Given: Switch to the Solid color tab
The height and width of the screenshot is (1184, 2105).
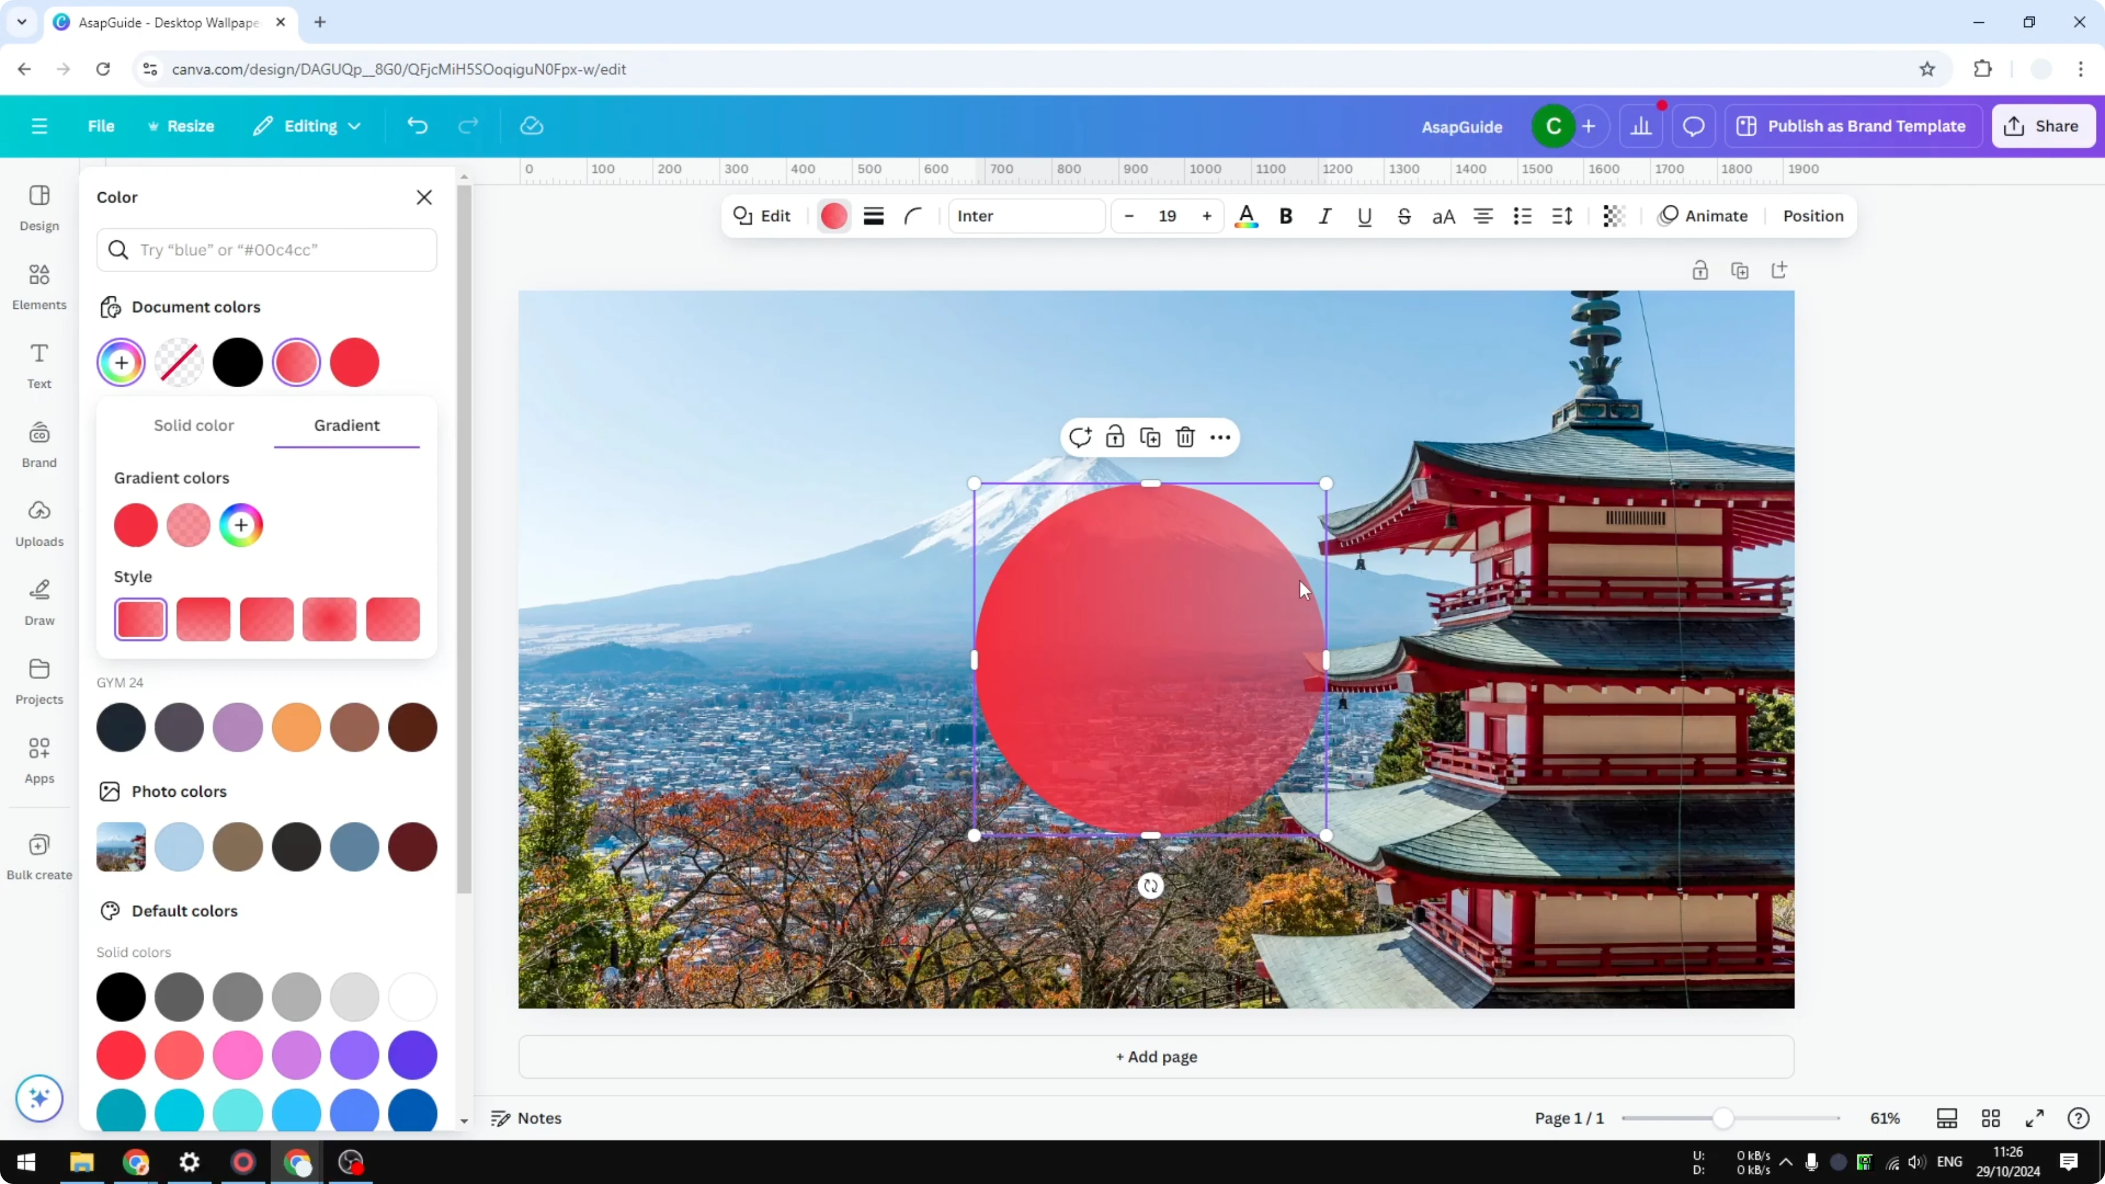Looking at the screenshot, I should (194, 424).
